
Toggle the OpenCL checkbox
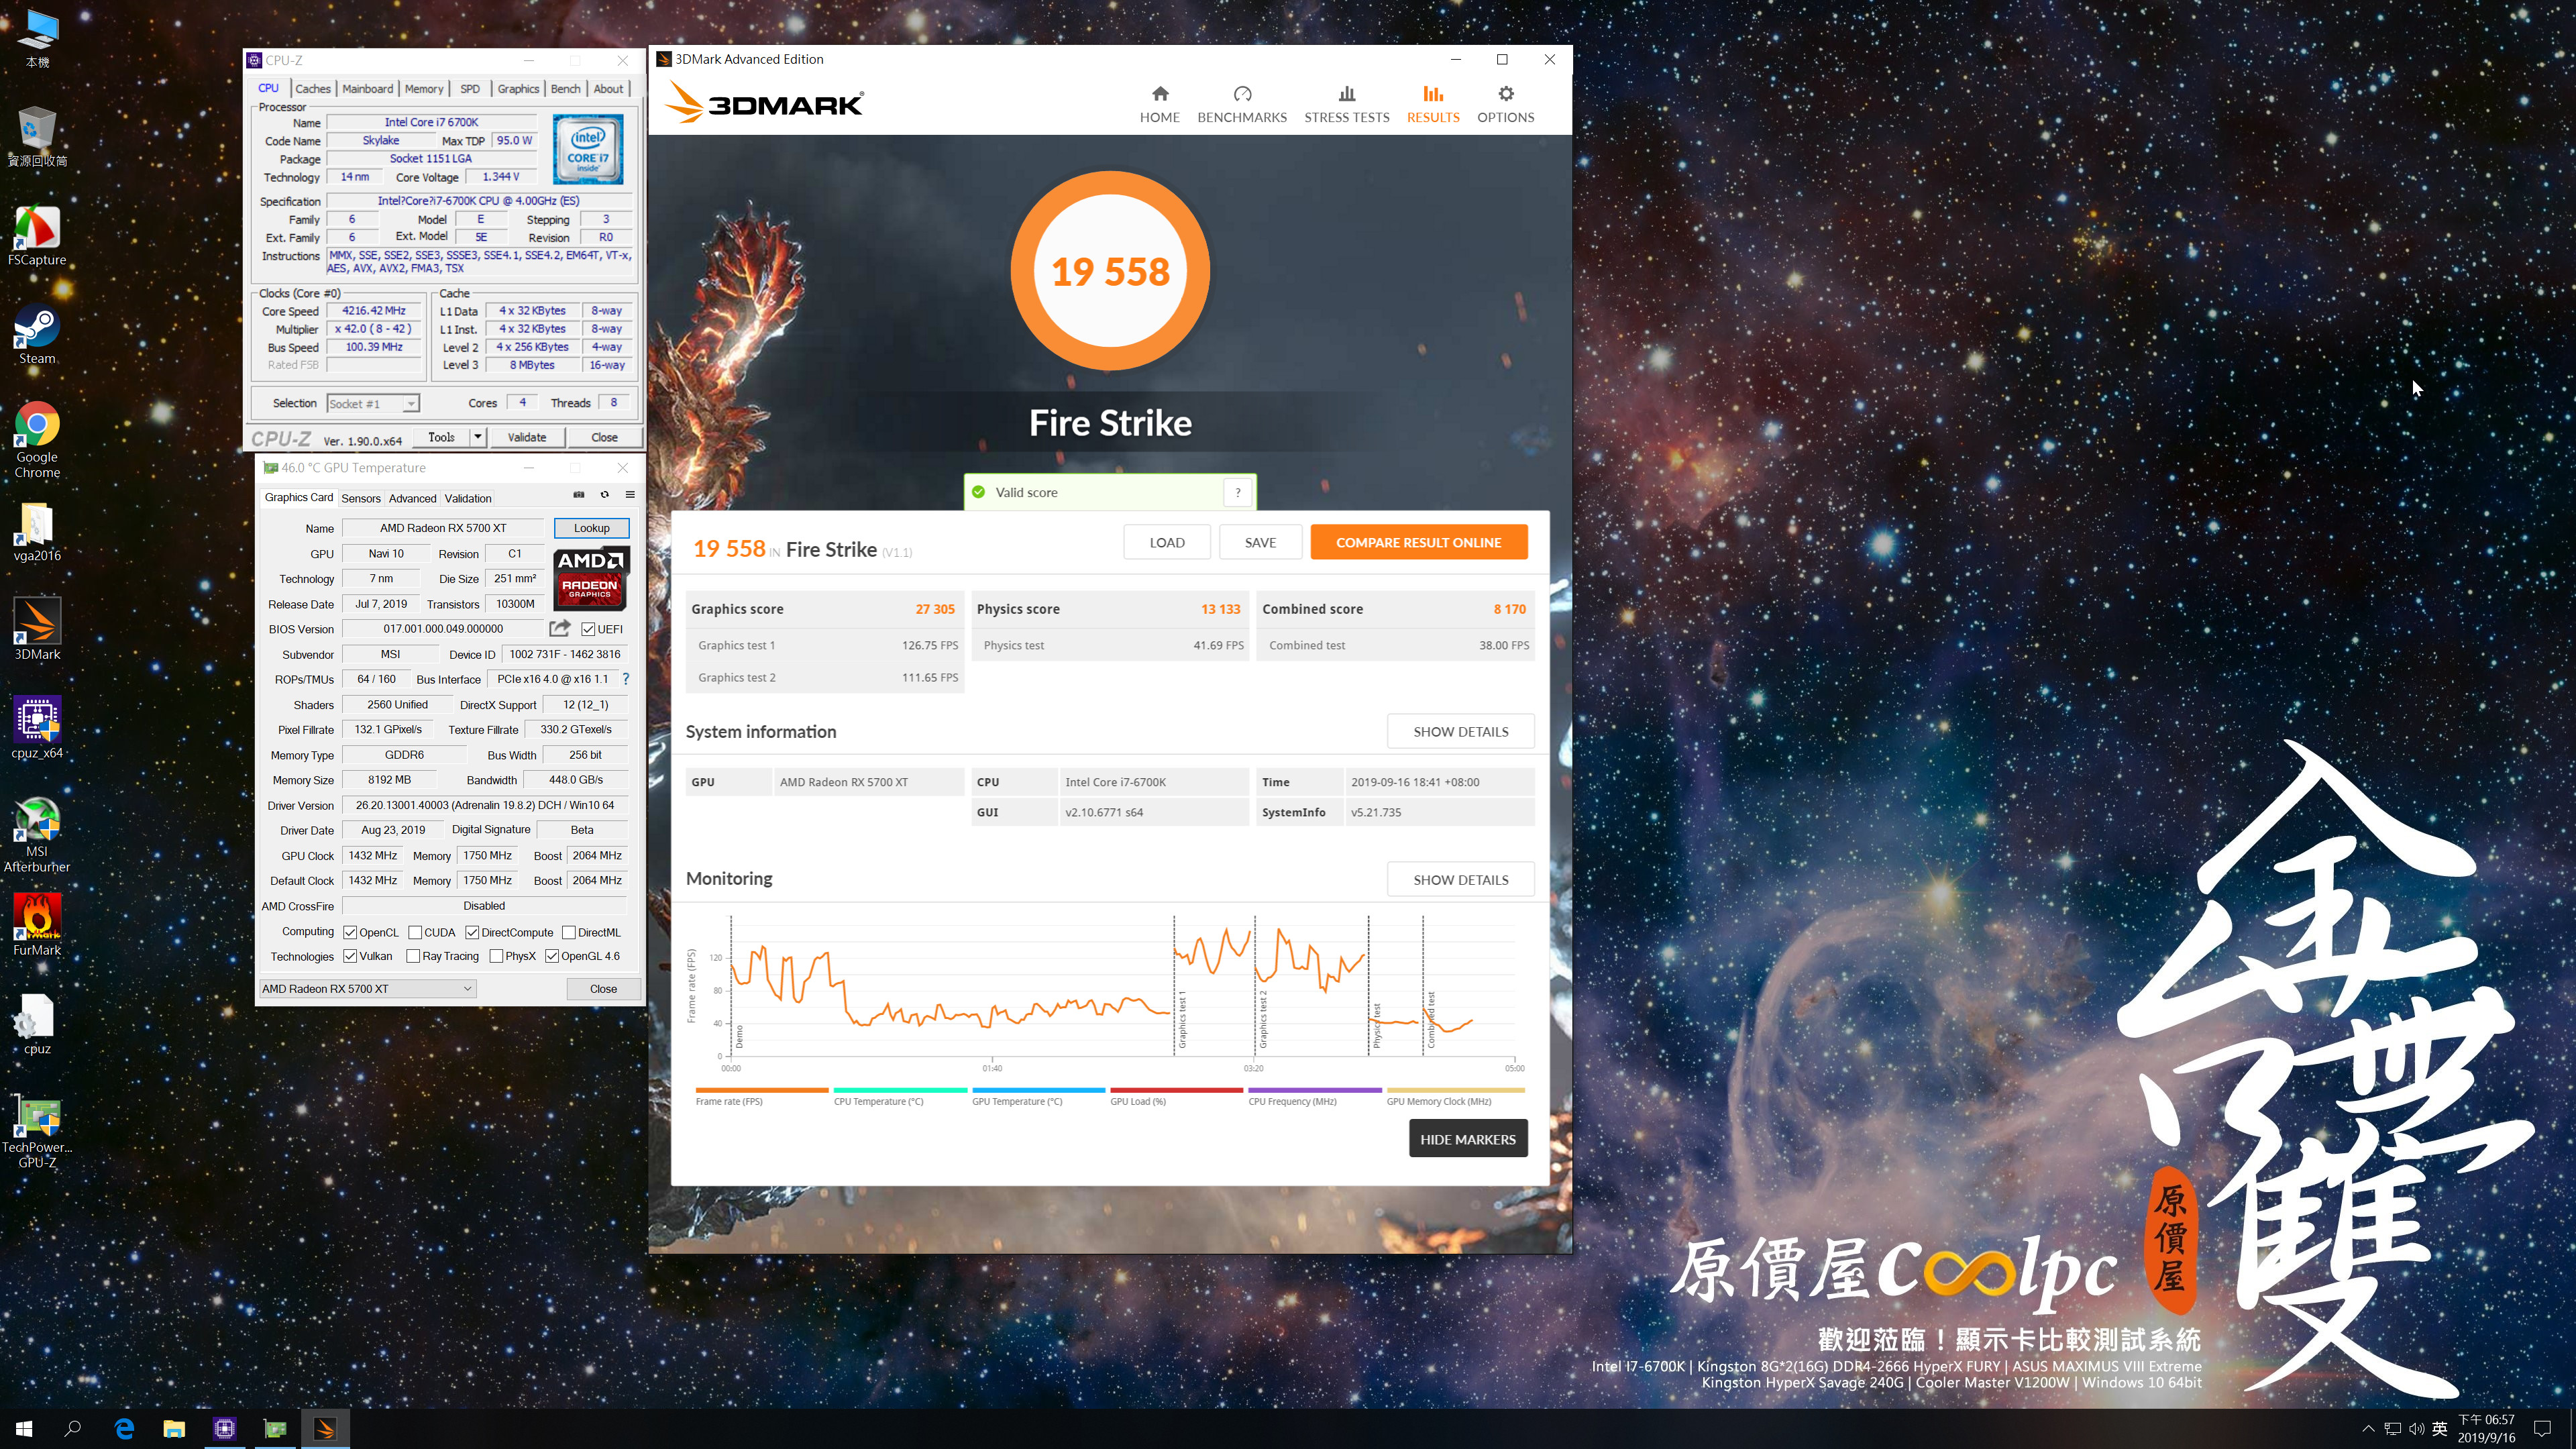(350, 932)
